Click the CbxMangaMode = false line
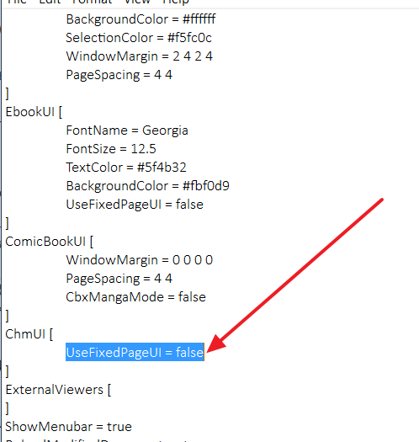The image size is (419, 442). coord(135,297)
